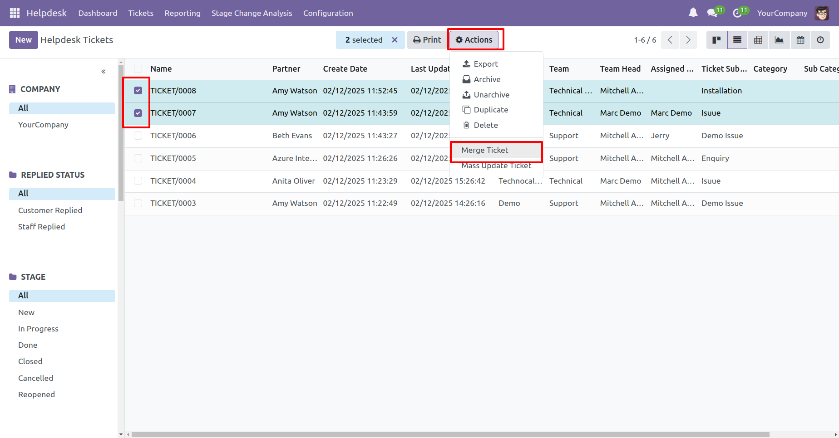Select Mass Update Ticket action

coord(496,165)
